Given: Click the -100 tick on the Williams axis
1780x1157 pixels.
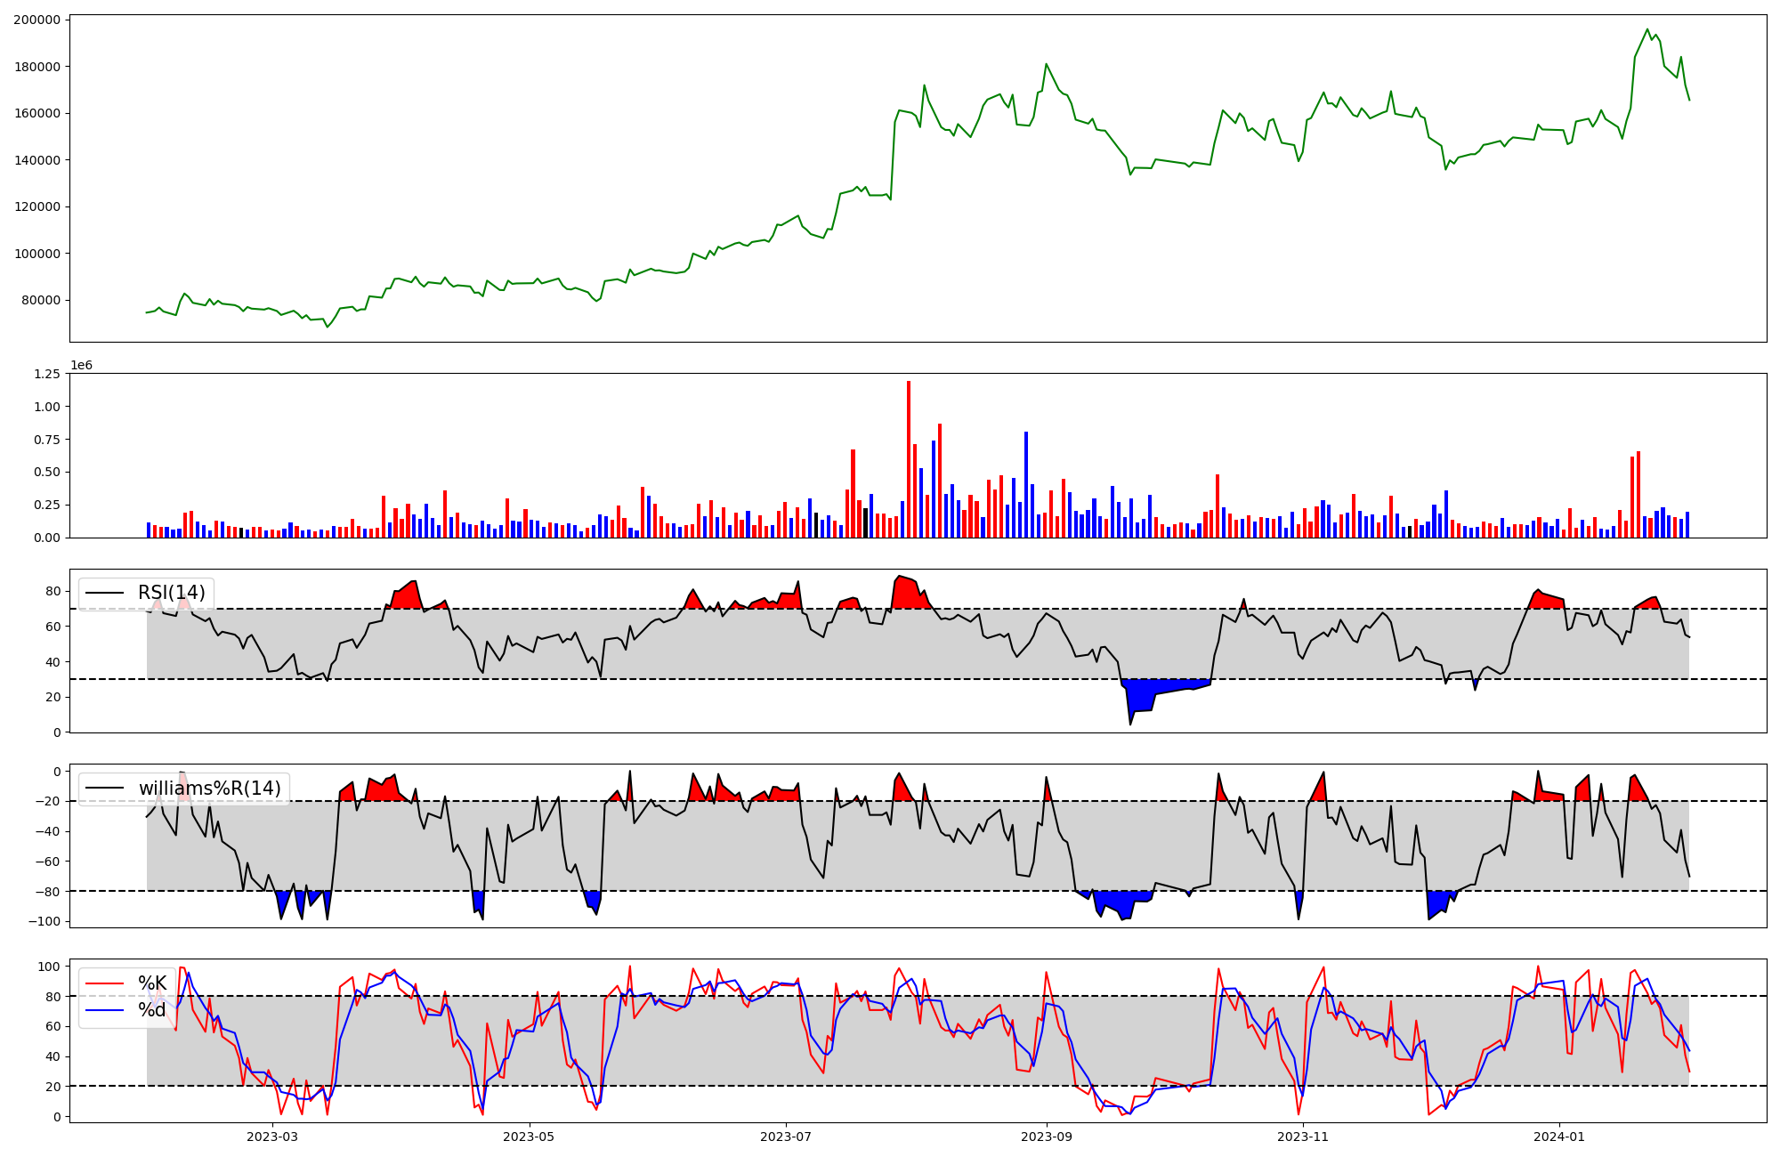Looking at the screenshot, I should pyautogui.click(x=44, y=921).
